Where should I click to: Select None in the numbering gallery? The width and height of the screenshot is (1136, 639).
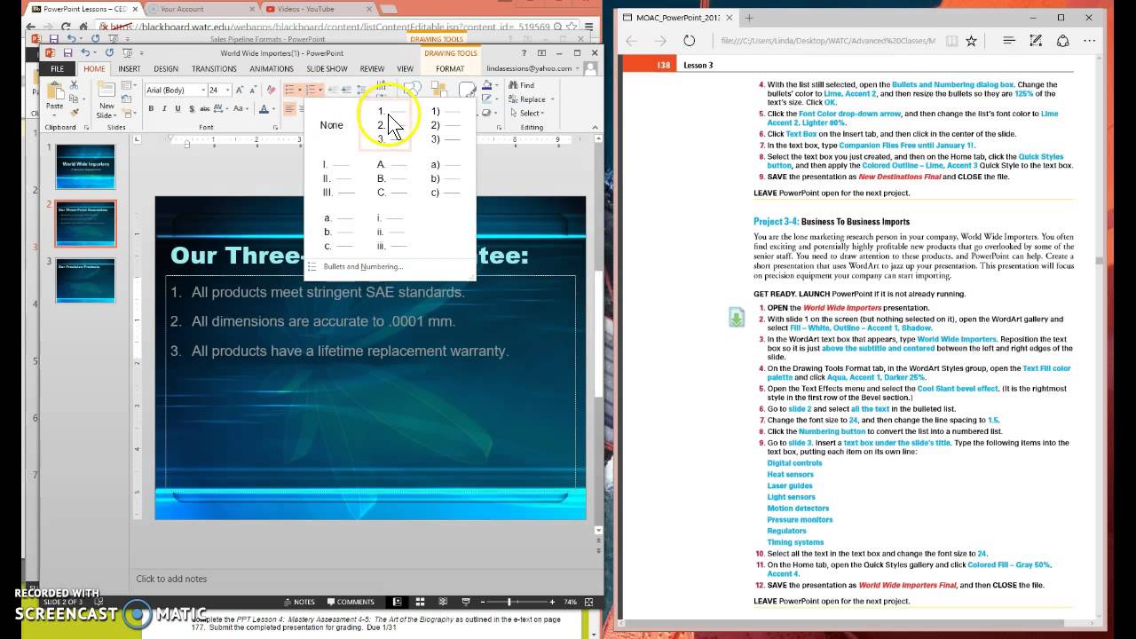pos(331,125)
